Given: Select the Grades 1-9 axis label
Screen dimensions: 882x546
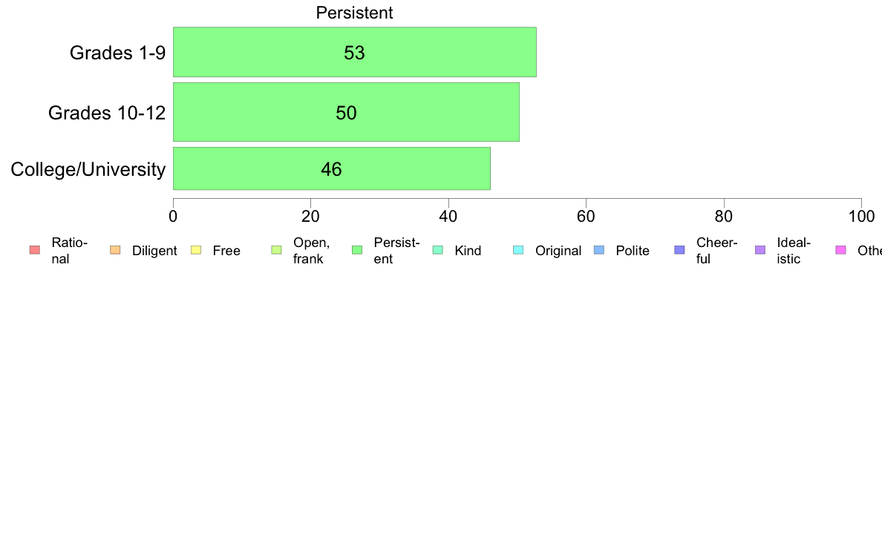Looking at the screenshot, I should (x=117, y=52).
